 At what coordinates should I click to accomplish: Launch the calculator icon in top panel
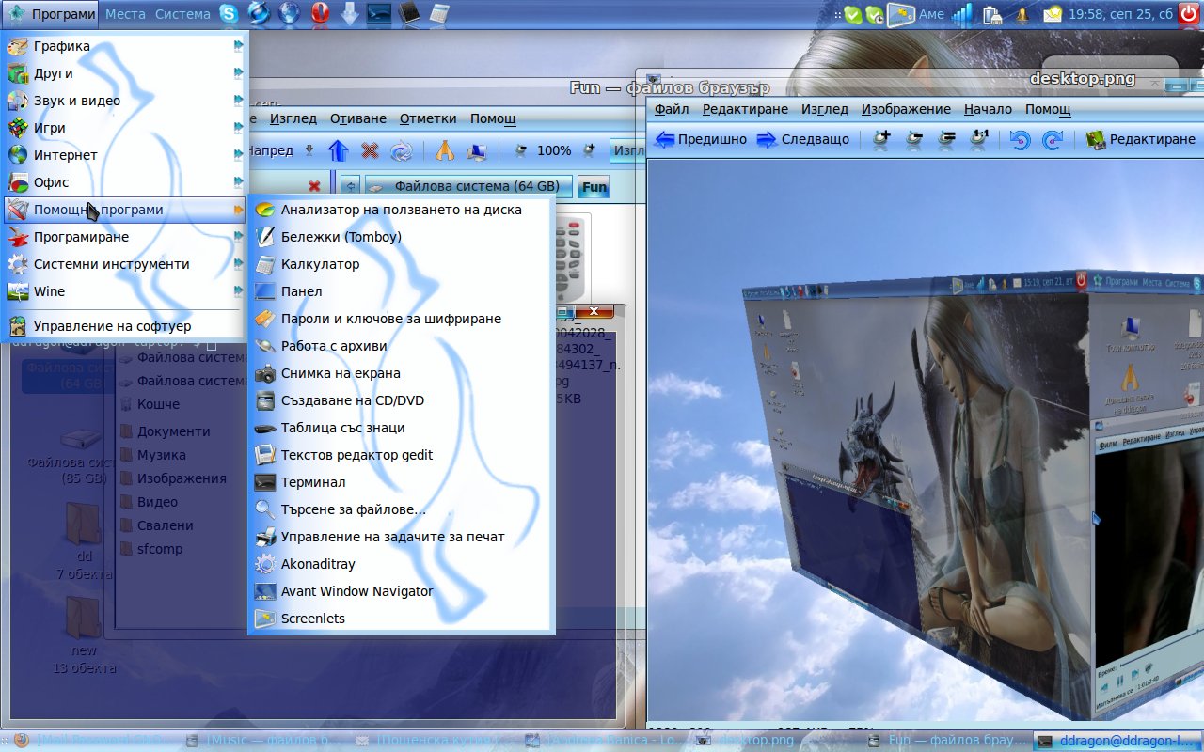(x=438, y=14)
